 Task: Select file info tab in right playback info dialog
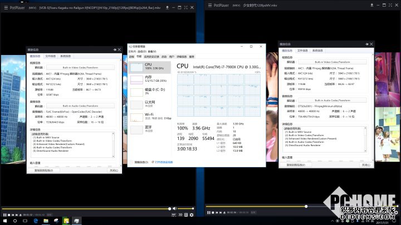point(302,51)
